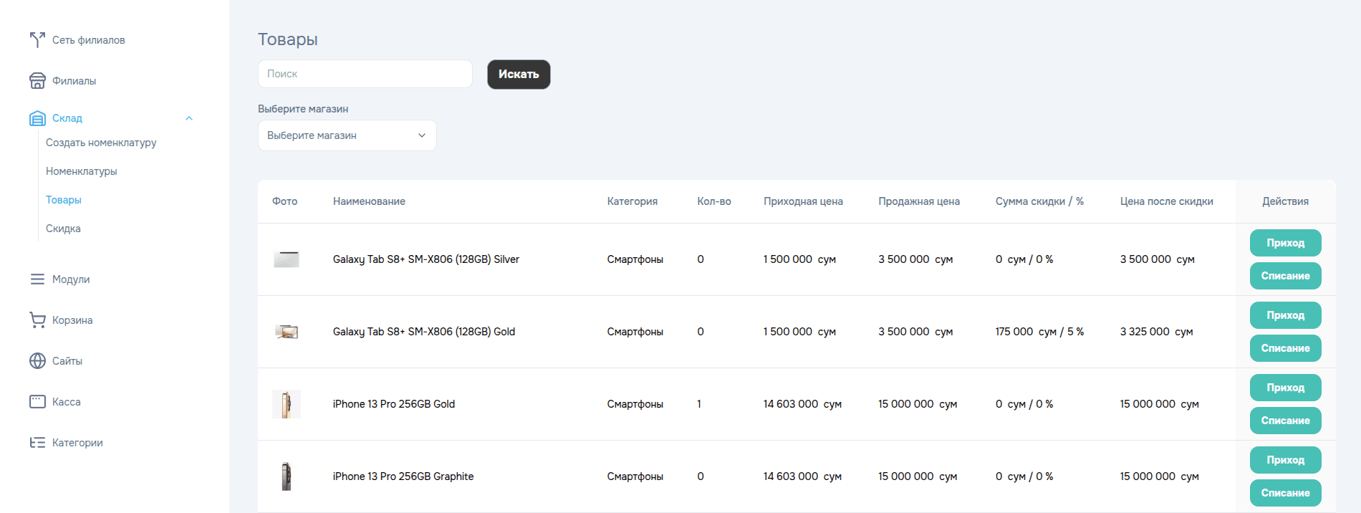Click the iPhone 13 Pro Gold thumbnail
Screen dimensions: 1361x513
(287, 404)
